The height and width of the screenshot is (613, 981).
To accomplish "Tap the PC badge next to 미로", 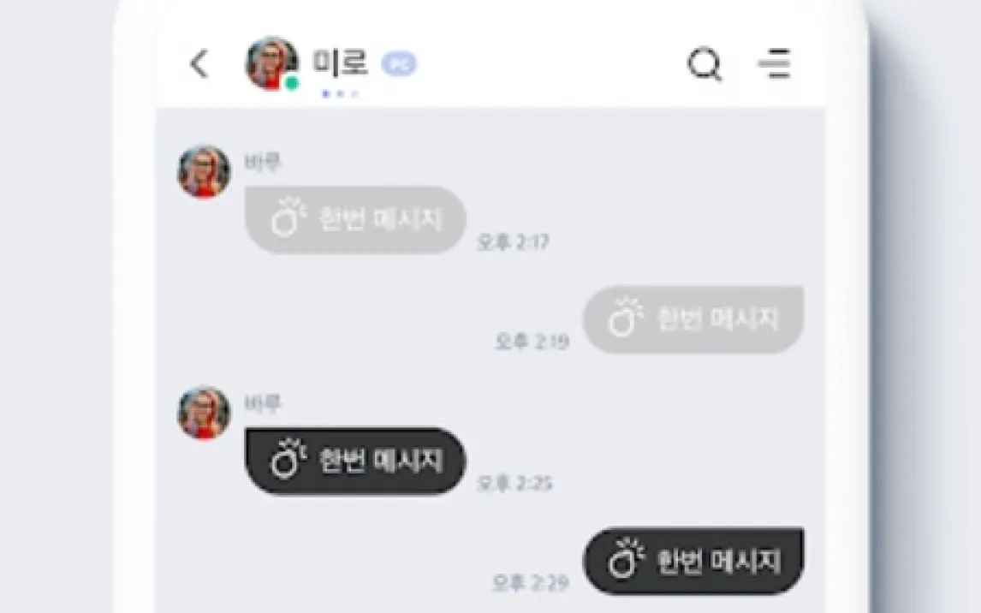I will pos(399,64).
